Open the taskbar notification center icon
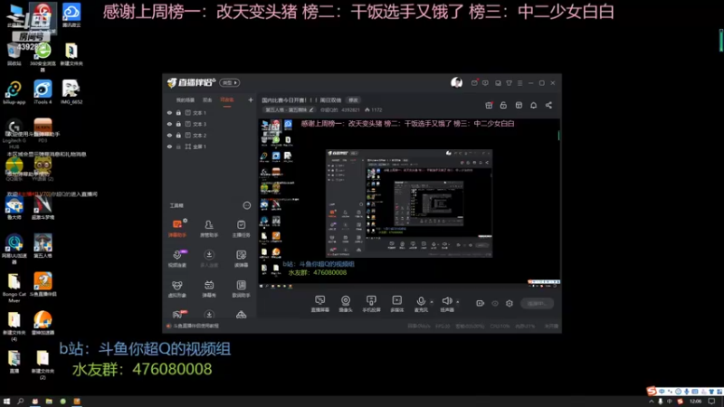The width and height of the screenshot is (724, 407). (x=711, y=402)
